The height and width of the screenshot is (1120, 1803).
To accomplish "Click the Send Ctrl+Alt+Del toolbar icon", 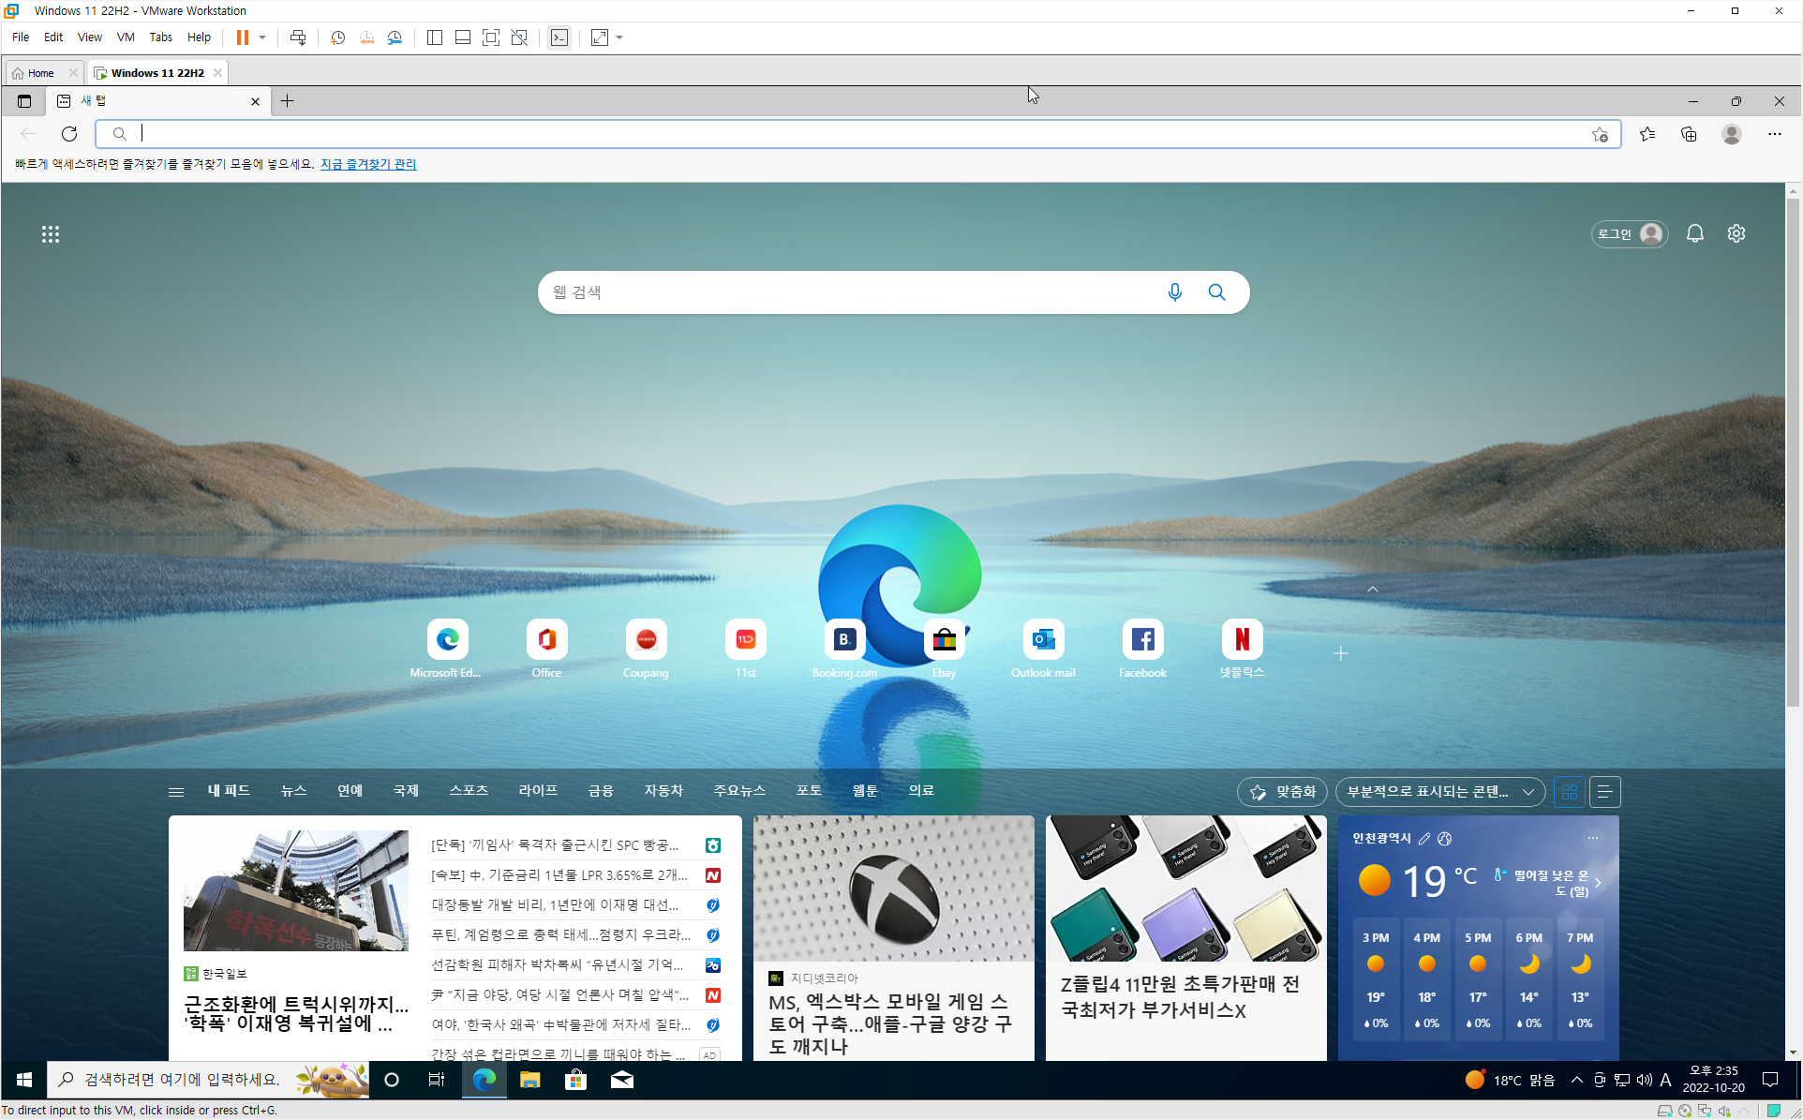I will coord(298,37).
